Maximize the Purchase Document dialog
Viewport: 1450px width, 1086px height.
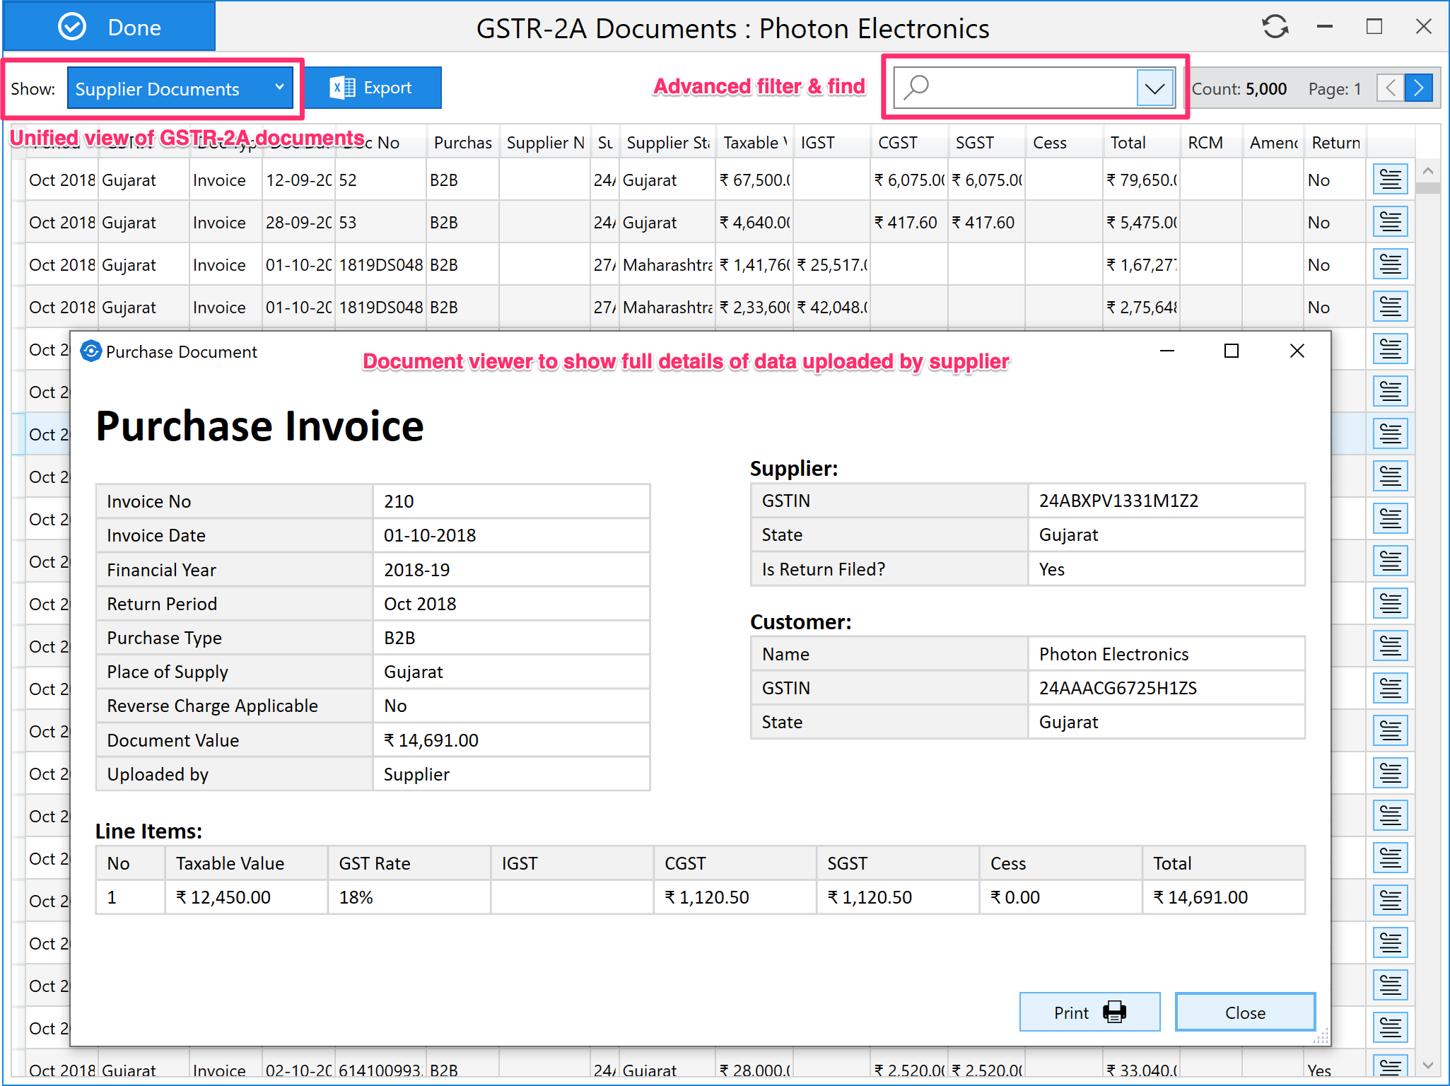1231,351
